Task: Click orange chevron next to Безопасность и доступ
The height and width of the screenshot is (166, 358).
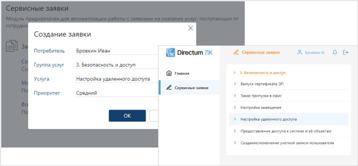Action: tap(234, 73)
